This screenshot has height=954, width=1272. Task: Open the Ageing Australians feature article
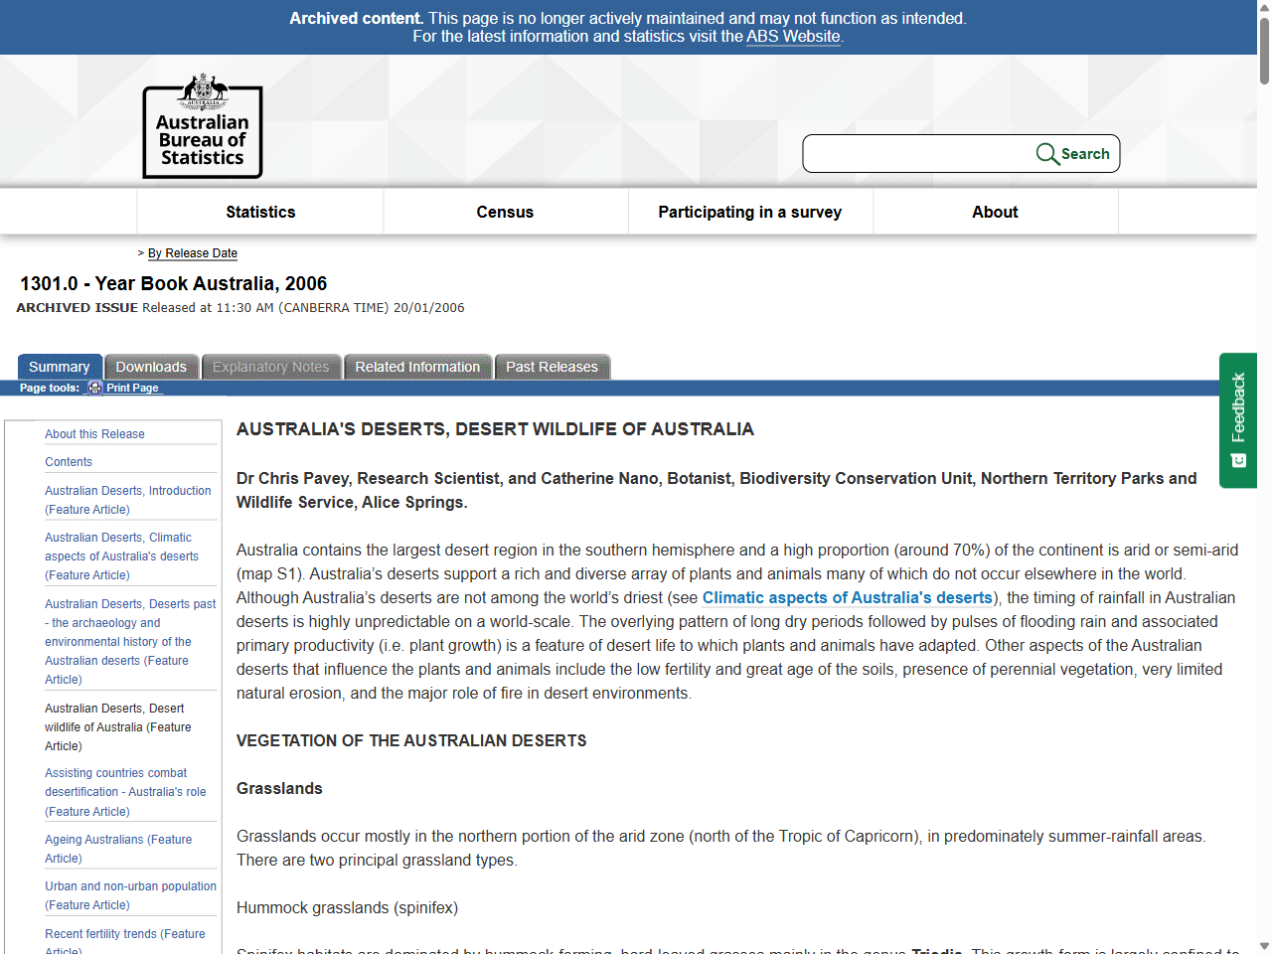tap(118, 849)
